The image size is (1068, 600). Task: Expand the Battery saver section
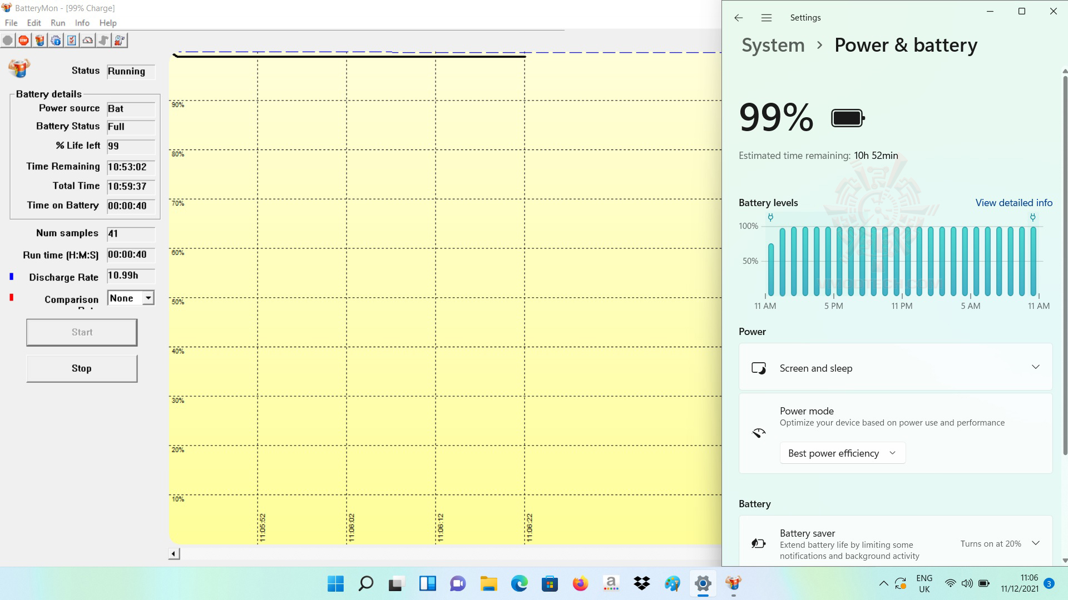(1035, 543)
